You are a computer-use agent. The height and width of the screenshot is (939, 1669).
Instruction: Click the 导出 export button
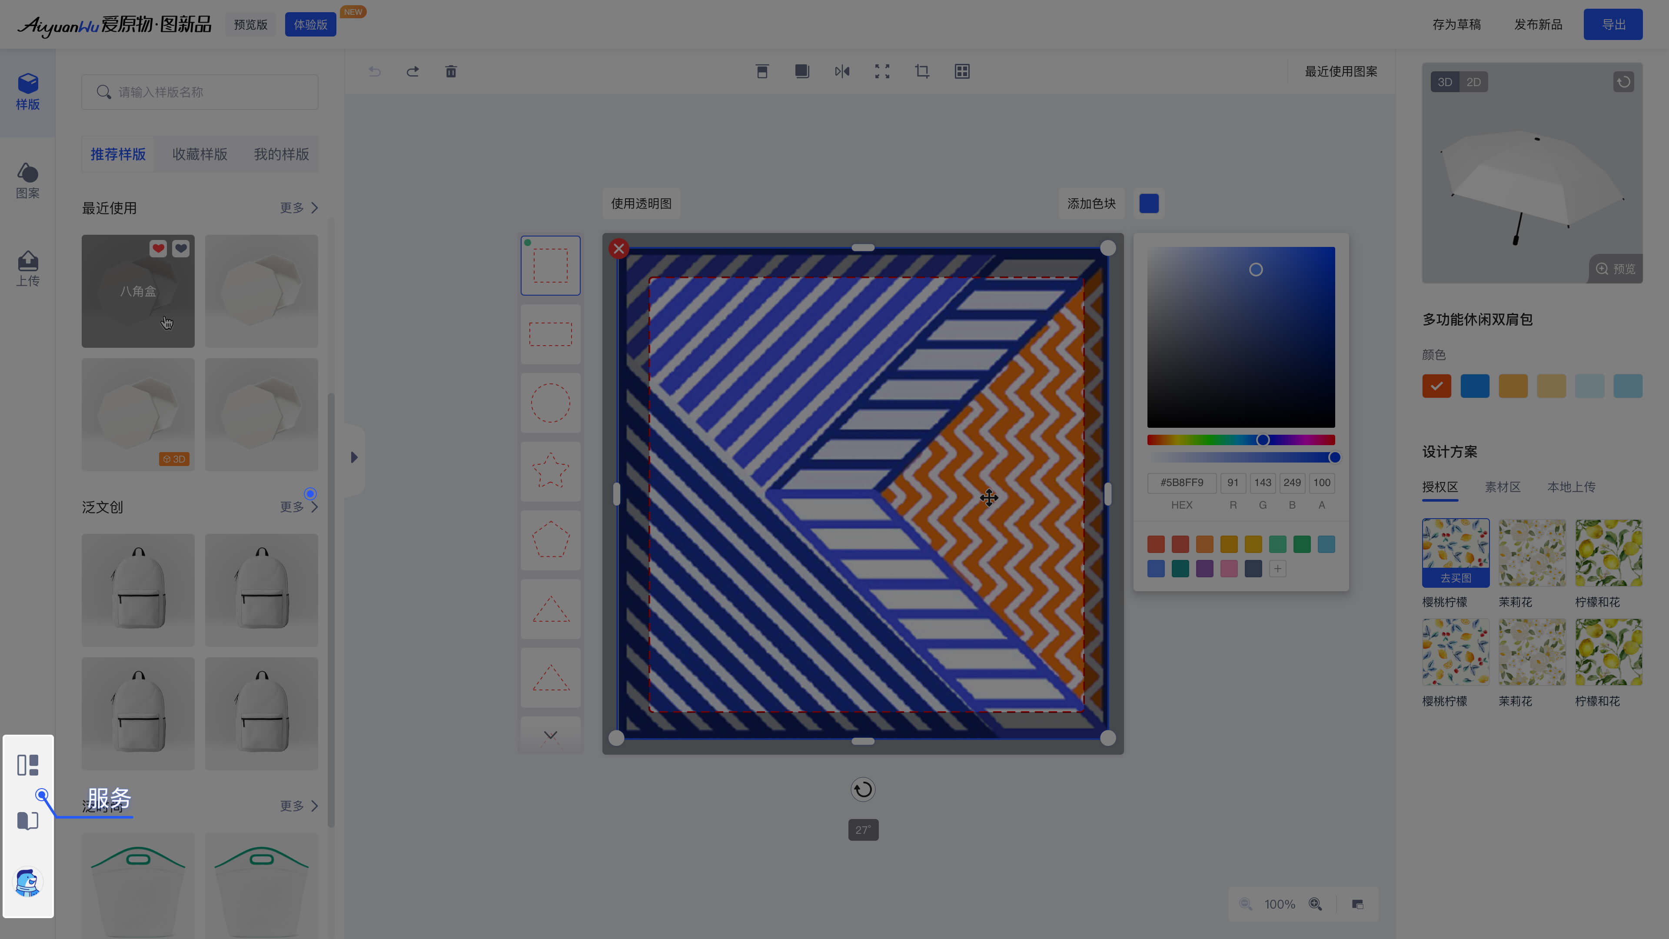pyautogui.click(x=1612, y=25)
